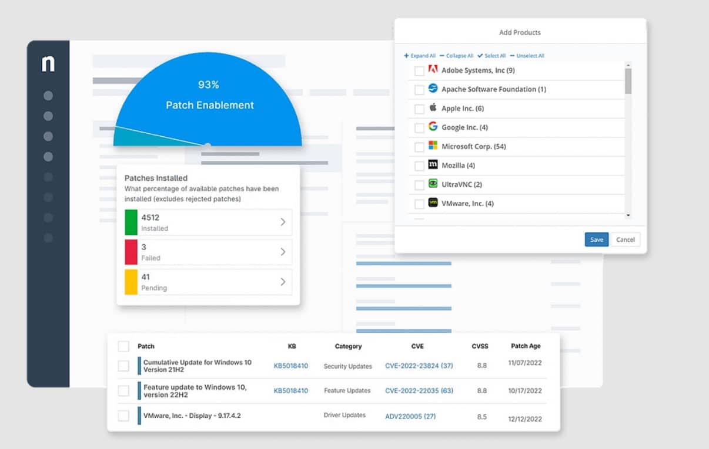Open the 4512 Installed patches chevron

pyautogui.click(x=283, y=222)
